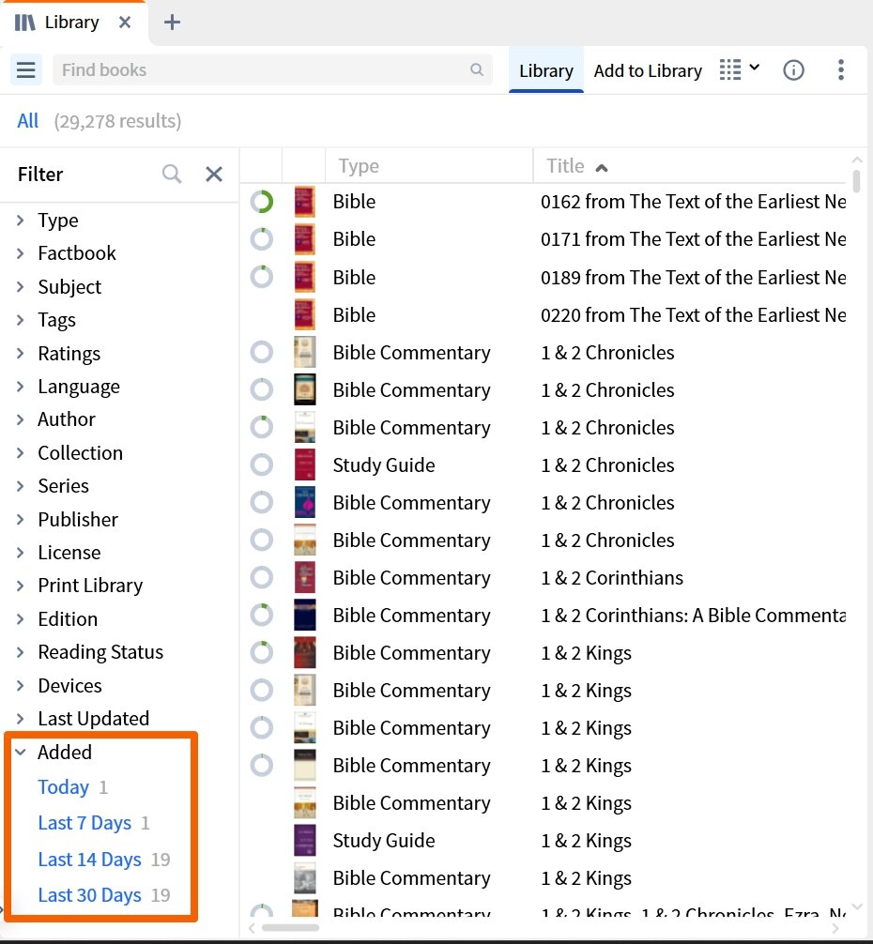Click the reading progress circle beside first Bible entry
Screen dimensions: 873x944
pos(261,200)
